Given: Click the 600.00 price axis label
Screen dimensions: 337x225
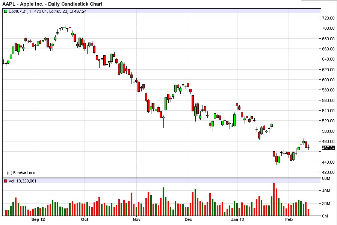Looking at the screenshot, I should pyautogui.click(x=328, y=80).
